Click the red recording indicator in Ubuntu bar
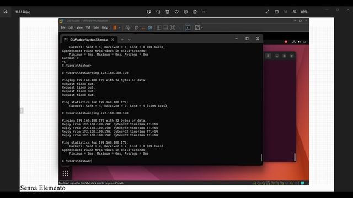This screenshot has height=198, width=353. (x=286, y=42)
